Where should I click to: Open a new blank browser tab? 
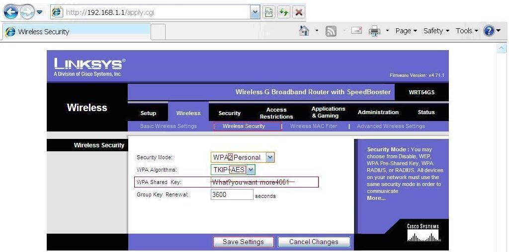point(159,32)
